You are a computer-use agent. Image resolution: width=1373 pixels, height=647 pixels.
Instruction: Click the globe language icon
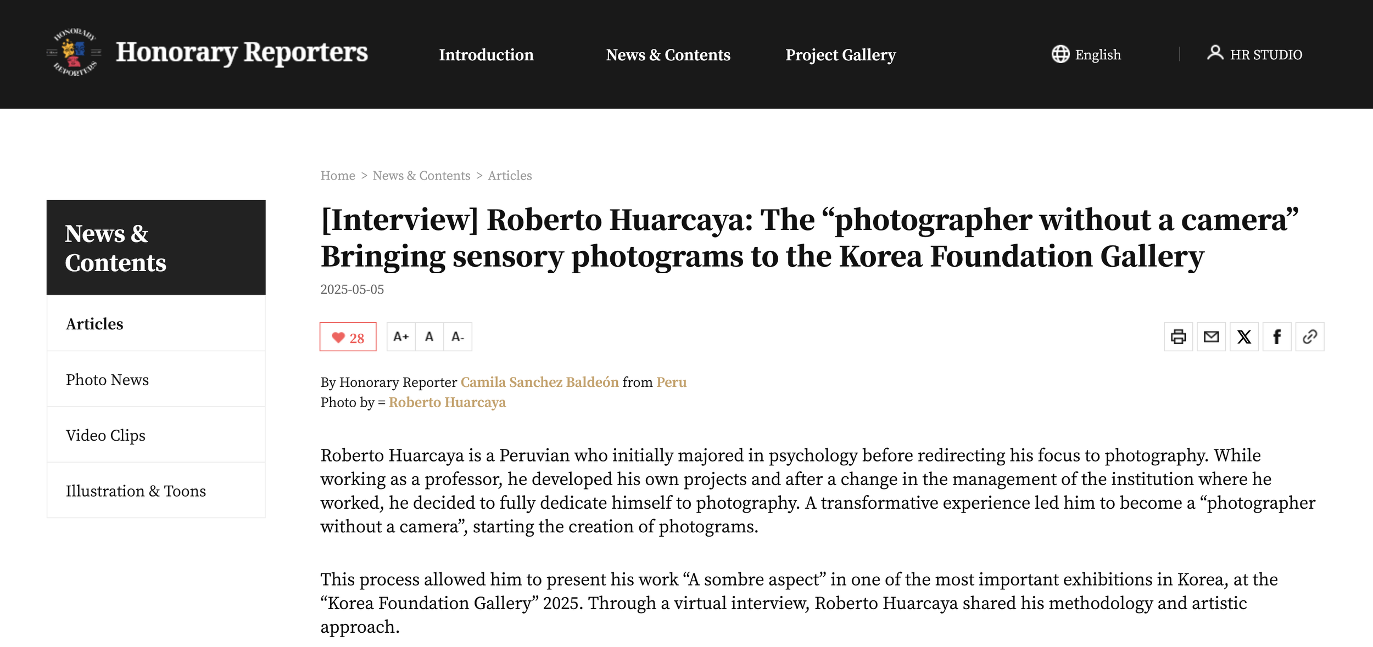pyautogui.click(x=1061, y=54)
